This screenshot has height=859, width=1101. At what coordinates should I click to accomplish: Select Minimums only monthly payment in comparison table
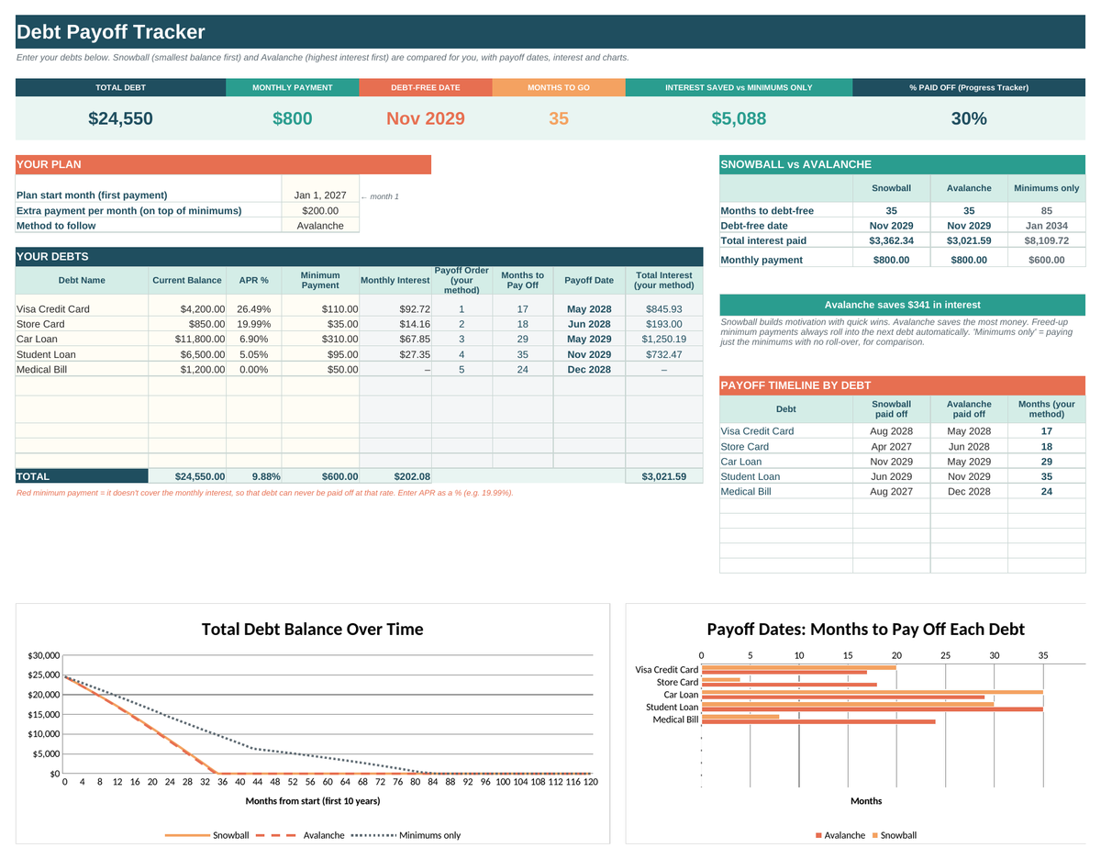click(1046, 260)
